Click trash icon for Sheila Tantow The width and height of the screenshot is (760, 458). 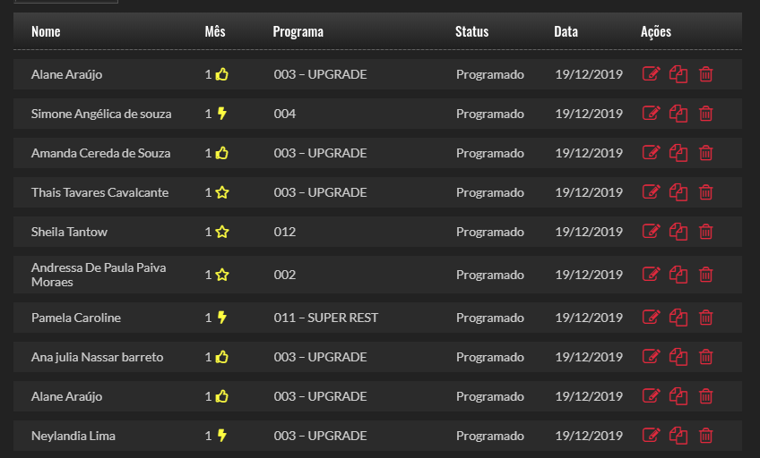coord(706,232)
